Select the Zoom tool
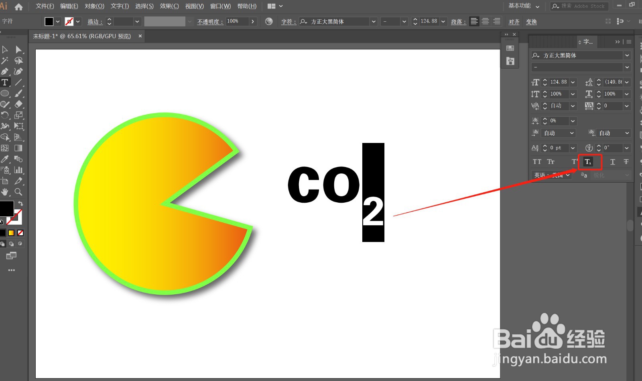 pyautogui.click(x=18, y=192)
